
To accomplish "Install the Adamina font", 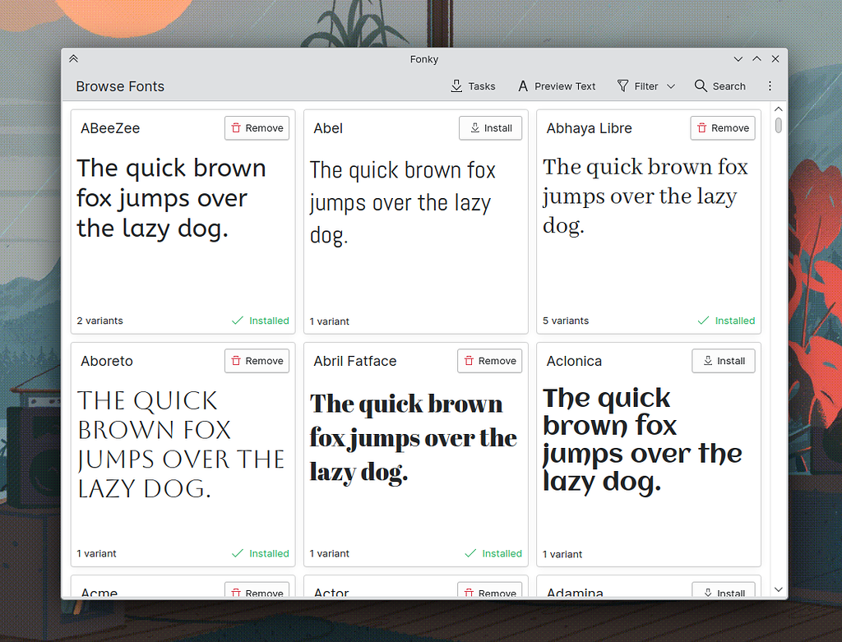I will coord(723,593).
